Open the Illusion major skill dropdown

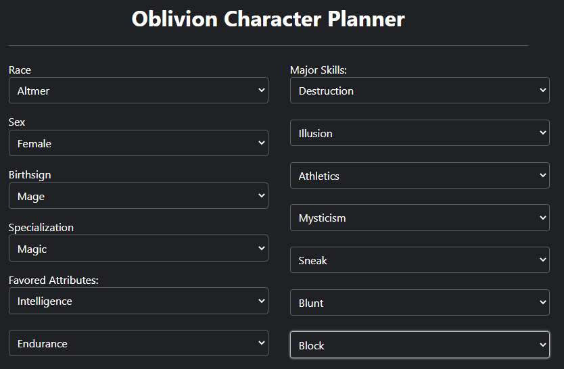[x=420, y=133]
